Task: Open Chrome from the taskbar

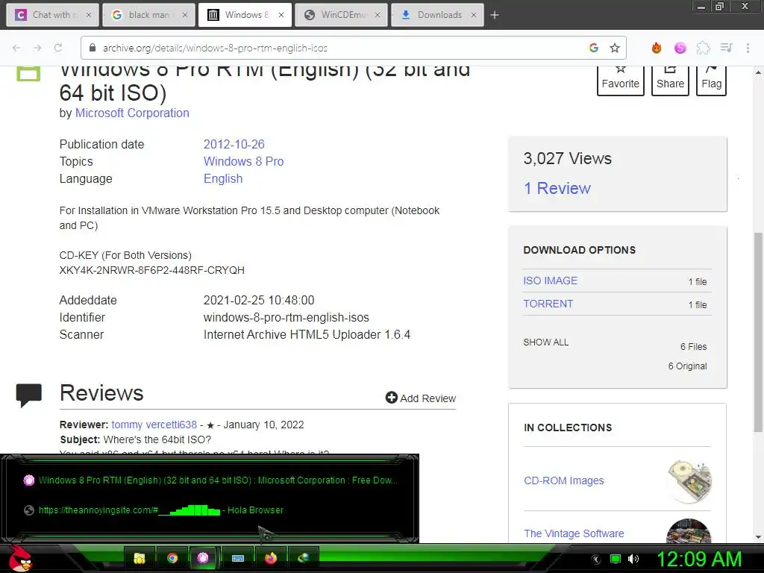Action: pyautogui.click(x=172, y=558)
